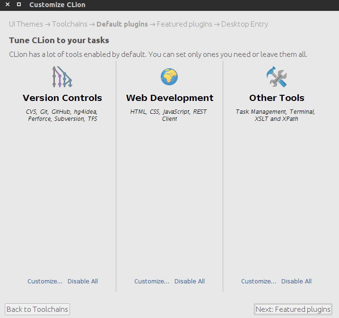Click the Web Development globe icon

point(169,77)
